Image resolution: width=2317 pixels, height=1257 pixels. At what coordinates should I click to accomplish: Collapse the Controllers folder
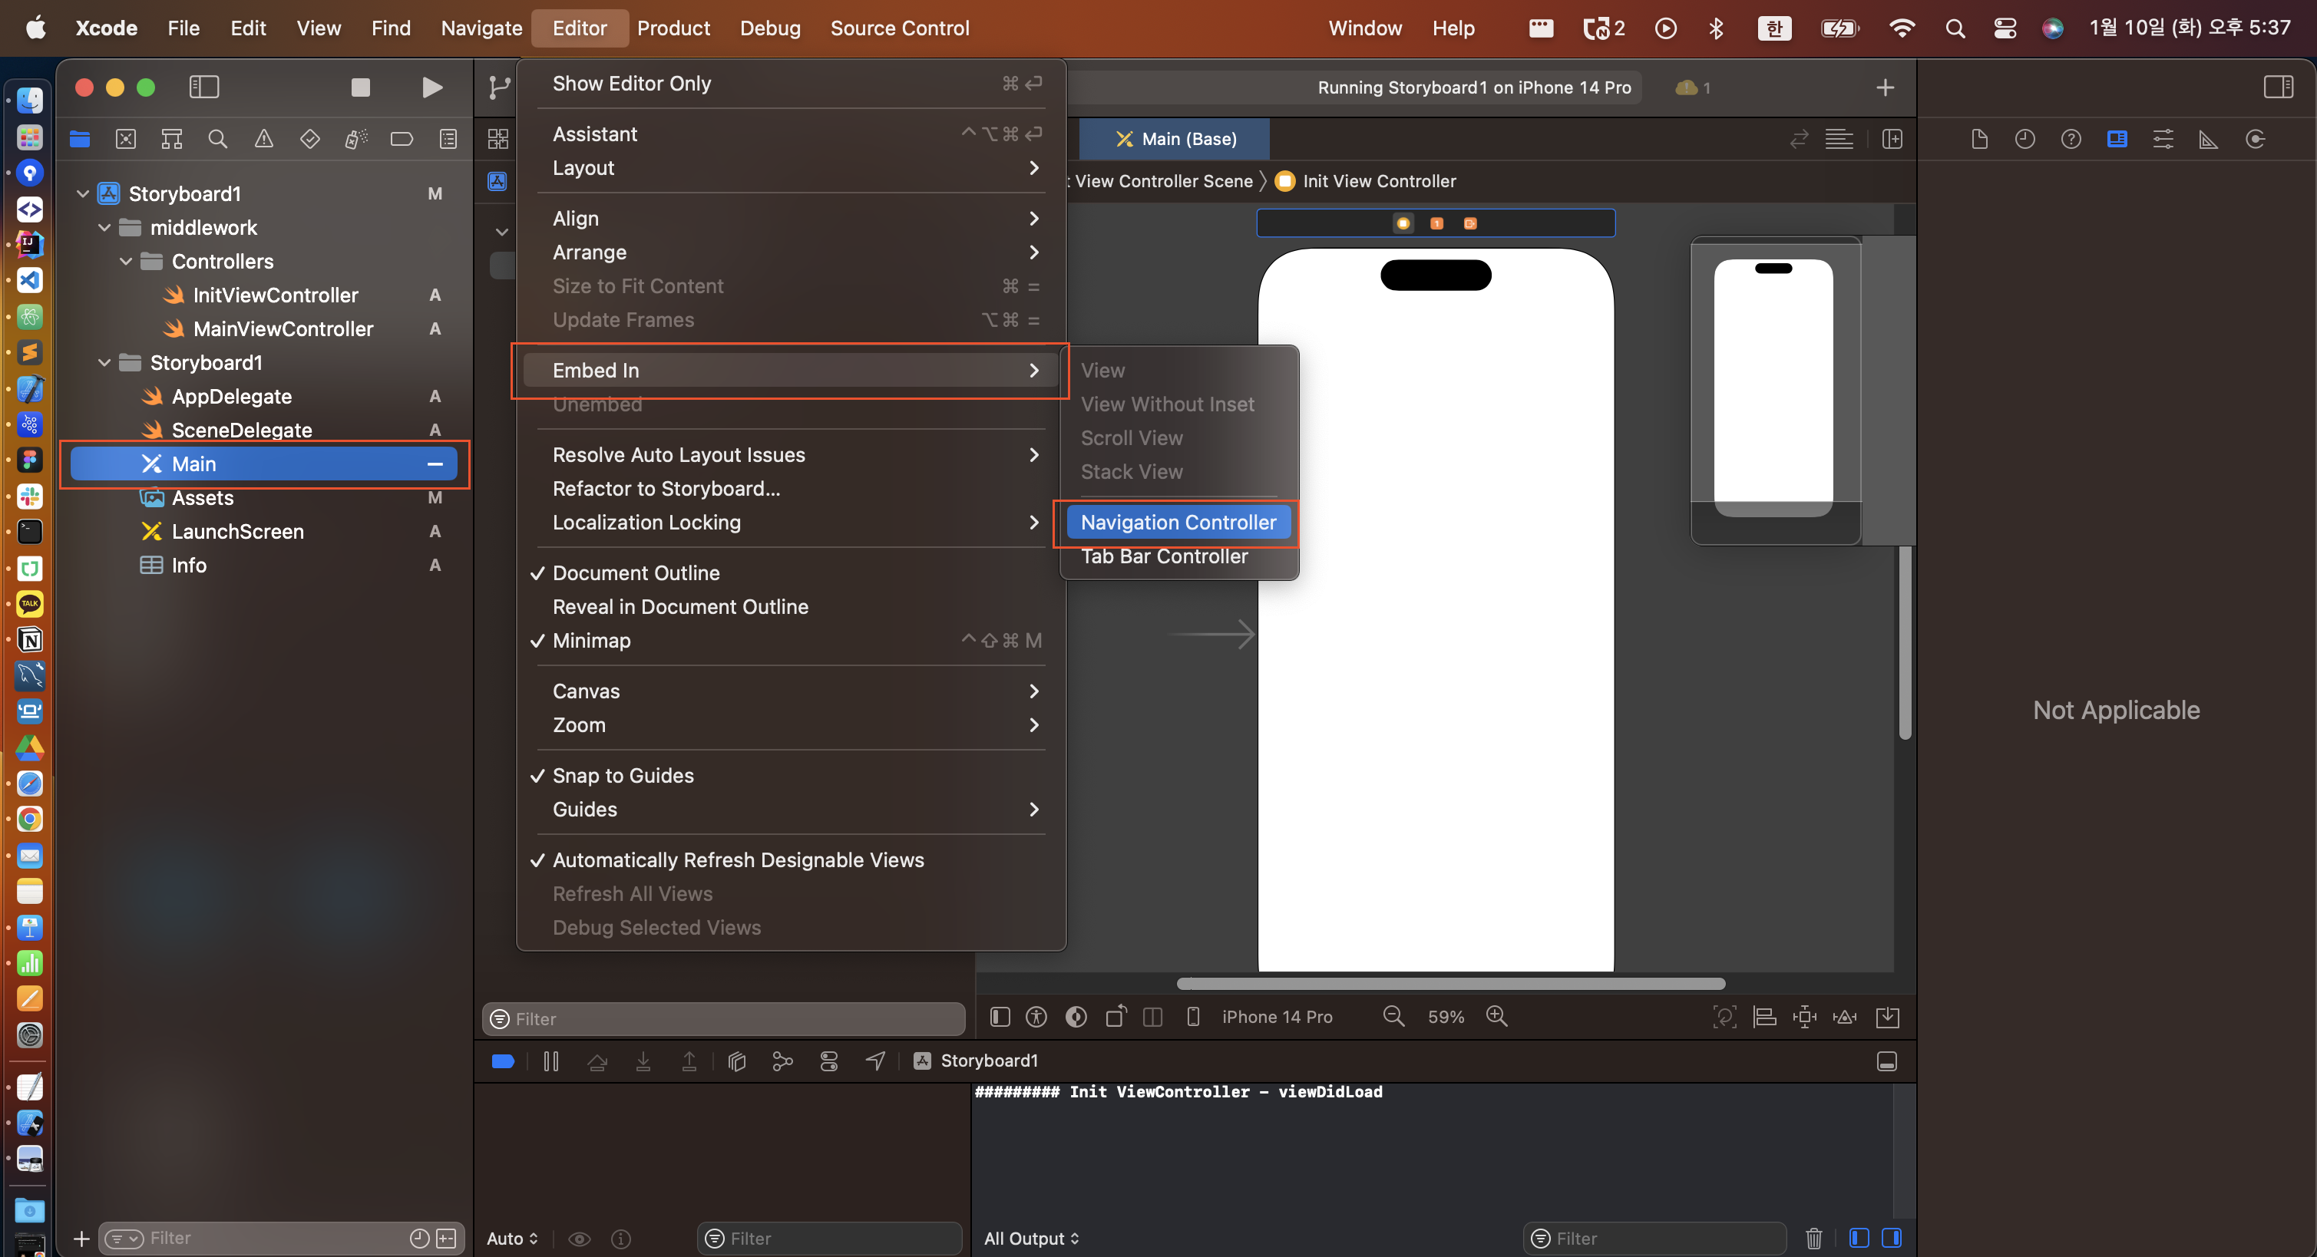click(x=126, y=262)
